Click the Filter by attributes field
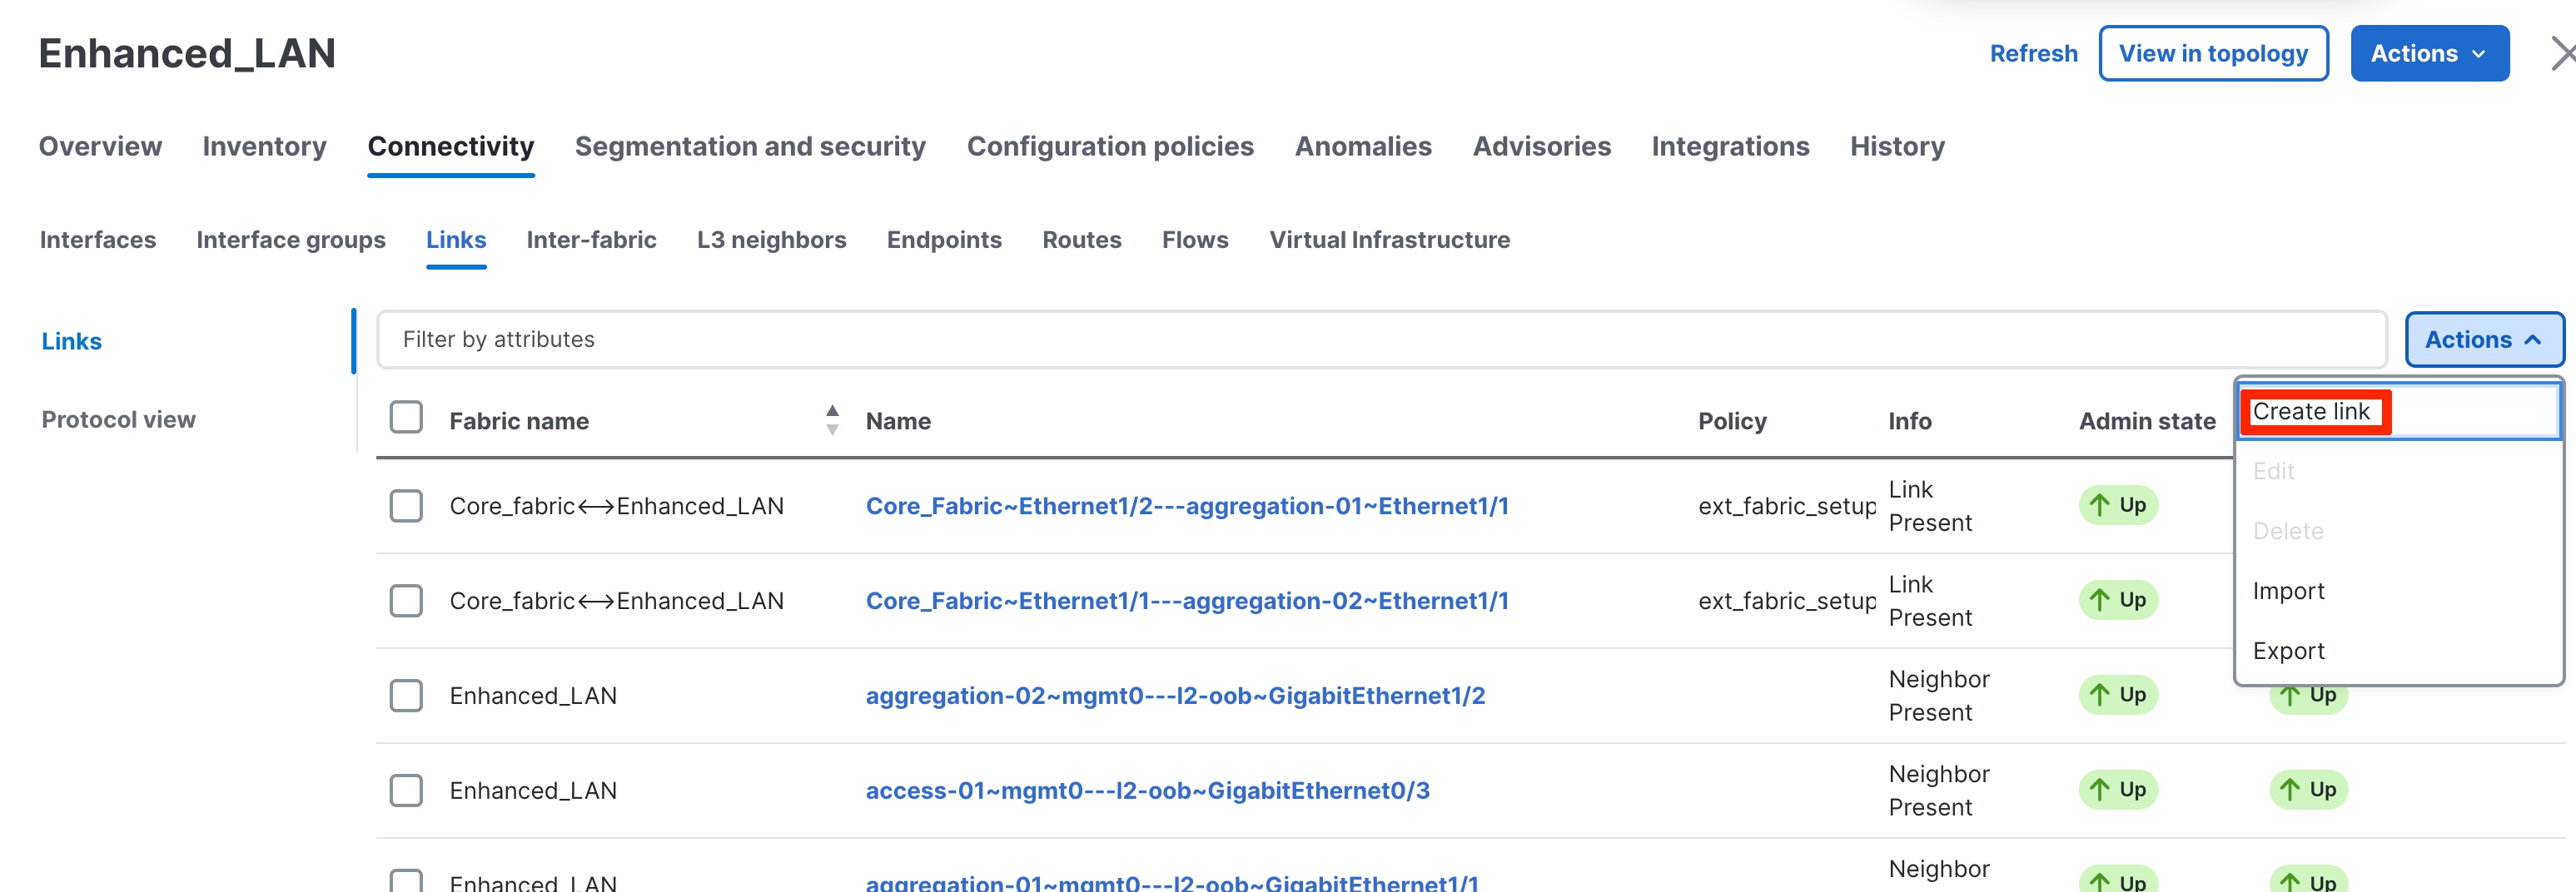The image size is (2576, 892). [x=1380, y=339]
